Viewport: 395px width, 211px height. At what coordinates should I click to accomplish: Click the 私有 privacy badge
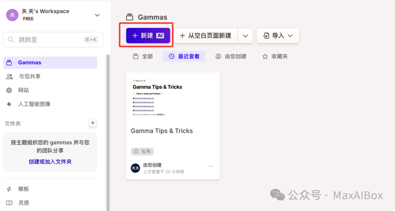pyautogui.click(x=142, y=151)
